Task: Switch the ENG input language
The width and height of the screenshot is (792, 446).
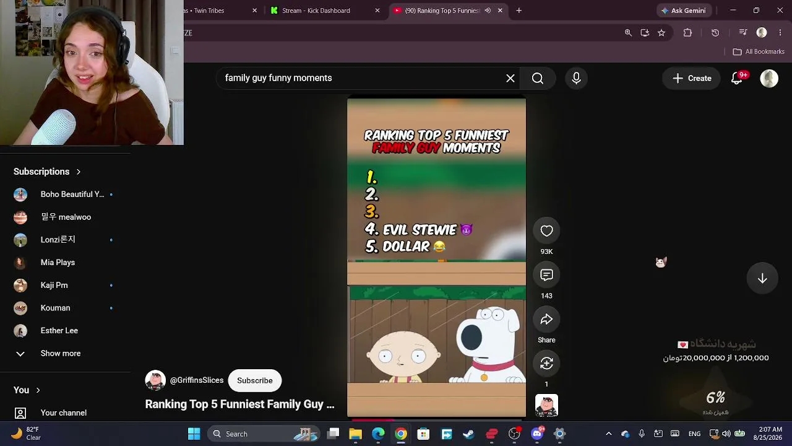Action: (694, 434)
